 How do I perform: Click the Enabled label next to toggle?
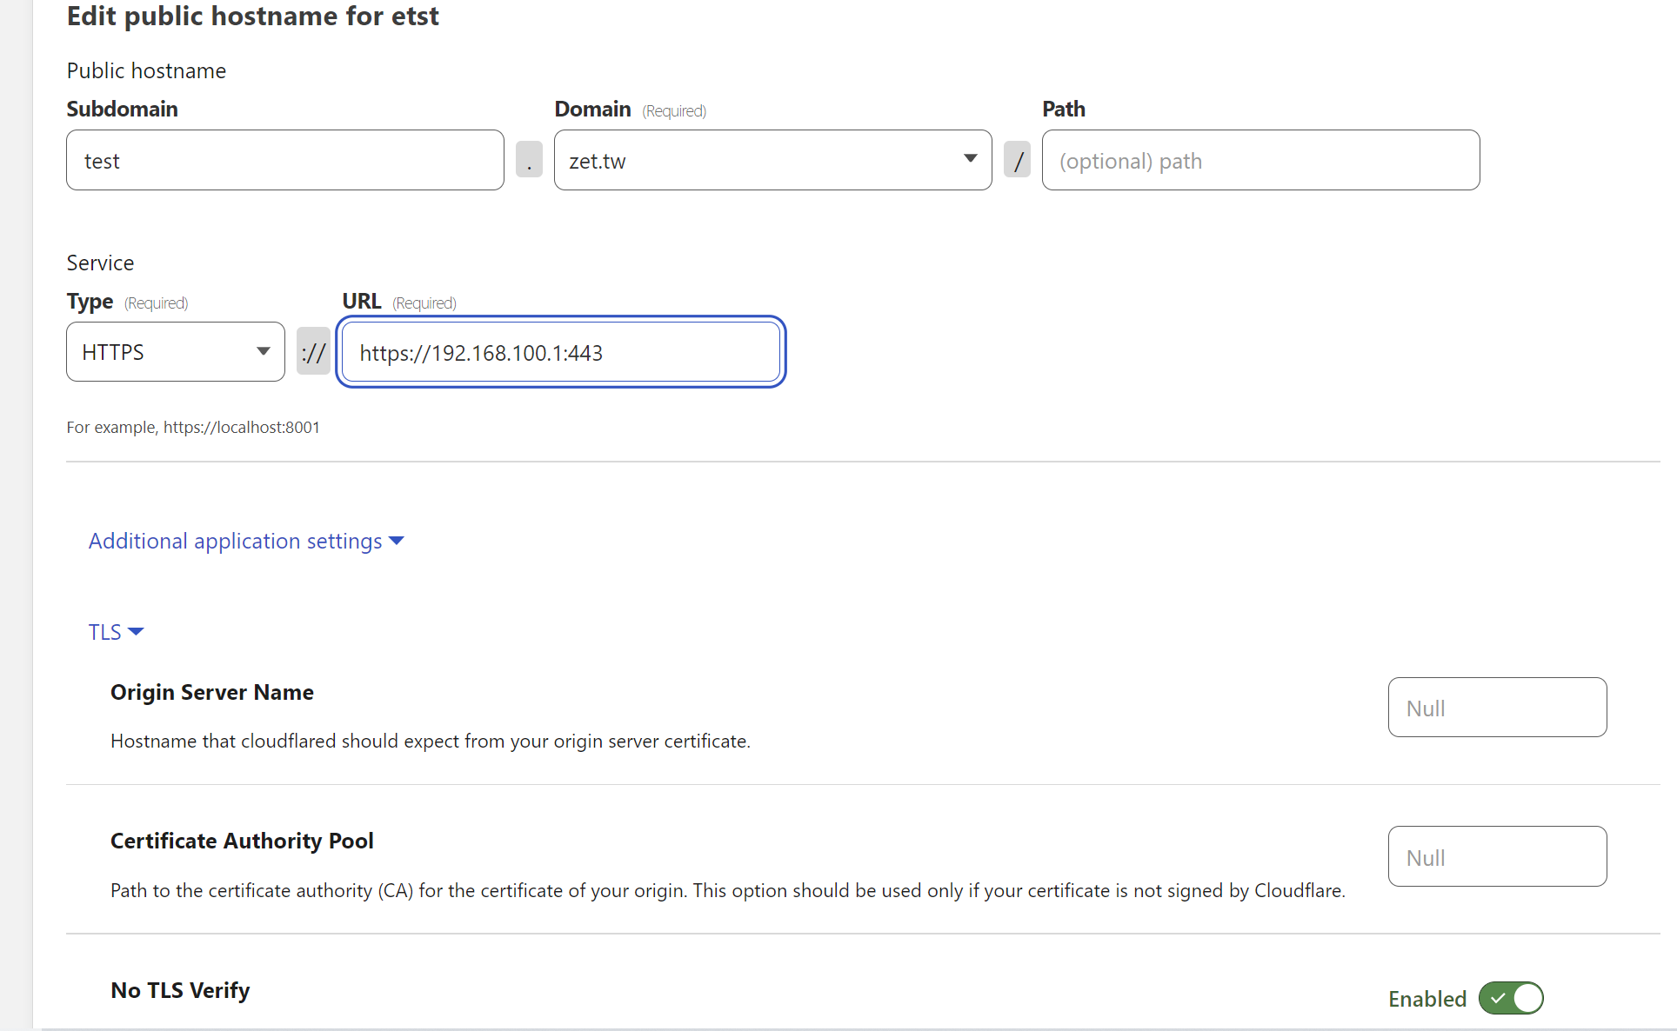coord(1426,999)
